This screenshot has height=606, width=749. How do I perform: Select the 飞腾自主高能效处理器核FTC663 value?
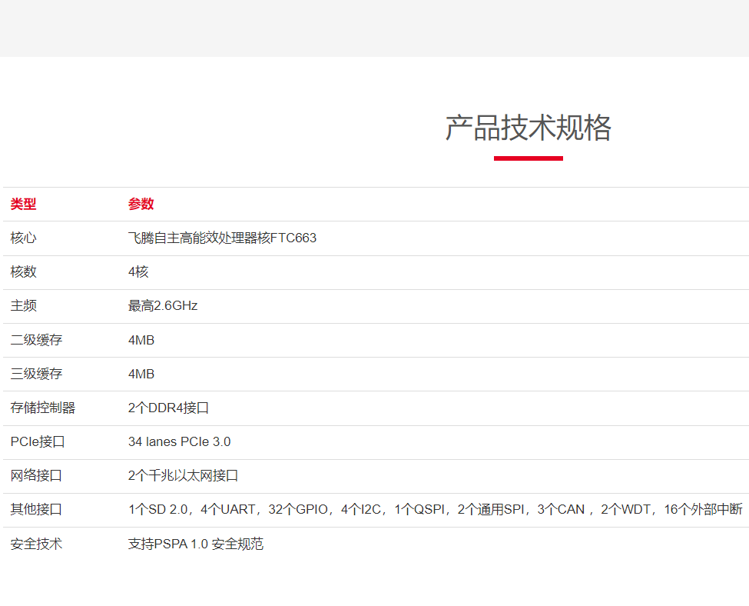[x=222, y=238]
